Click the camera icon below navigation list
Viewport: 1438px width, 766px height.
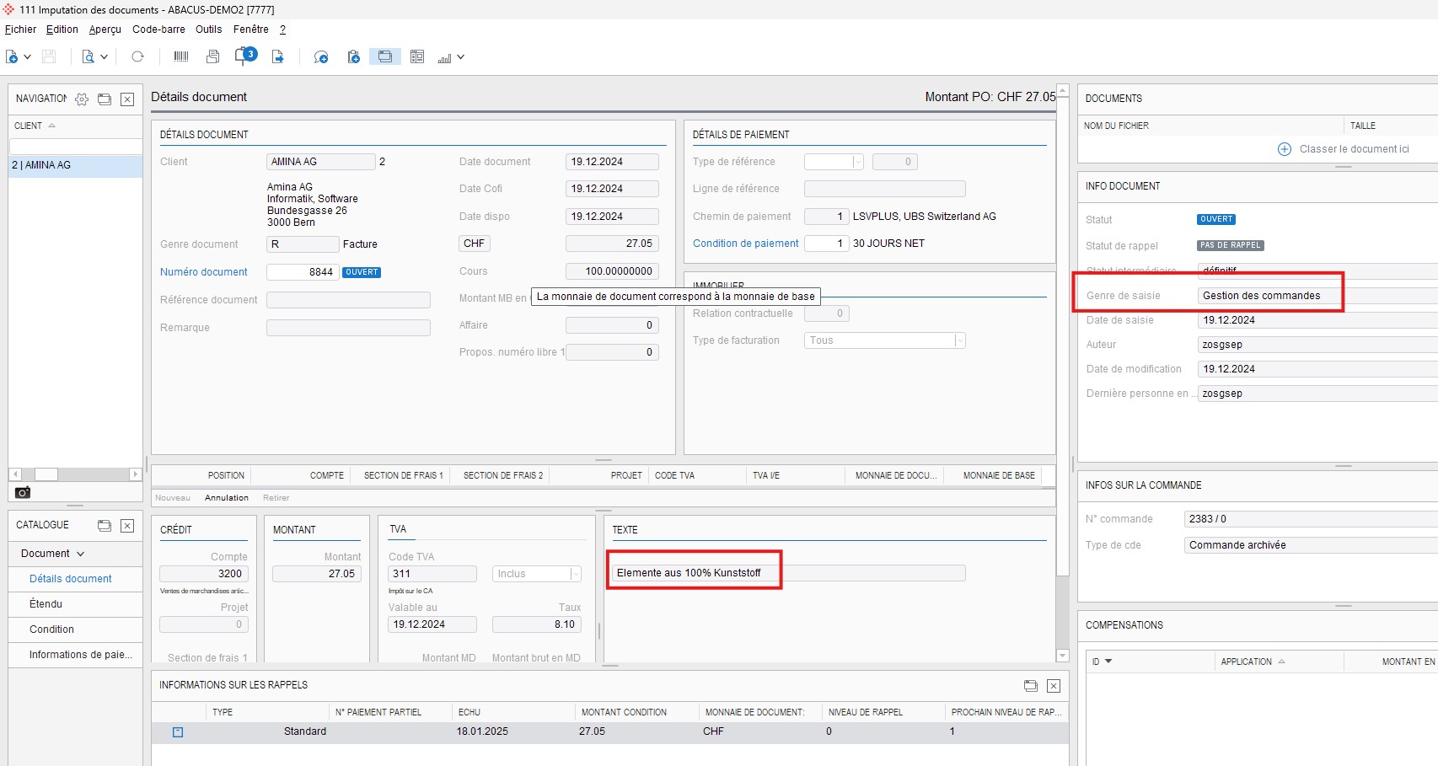coord(23,492)
